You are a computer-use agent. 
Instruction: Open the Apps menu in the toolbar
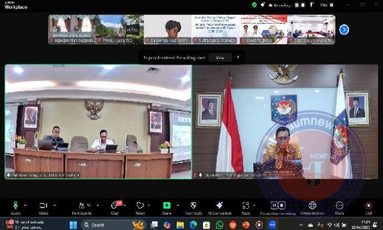[245, 205]
